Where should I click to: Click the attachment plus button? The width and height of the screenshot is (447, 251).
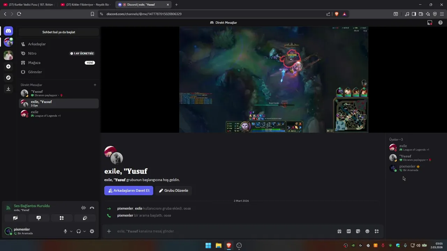coord(109,231)
